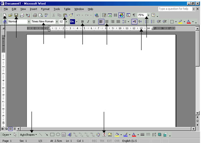Insert WordArt from the drawing toolbar
Viewport: 202px width, 143px height.
coord(70,135)
